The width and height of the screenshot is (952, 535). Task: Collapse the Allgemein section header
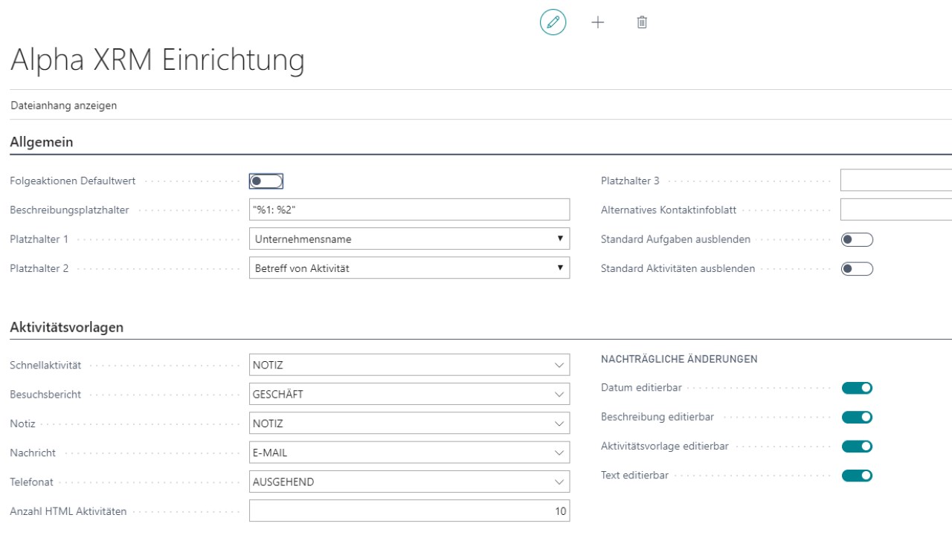point(41,143)
